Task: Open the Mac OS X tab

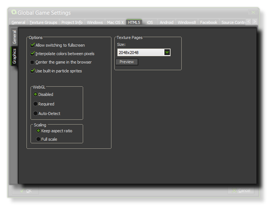Action: tap(115, 22)
